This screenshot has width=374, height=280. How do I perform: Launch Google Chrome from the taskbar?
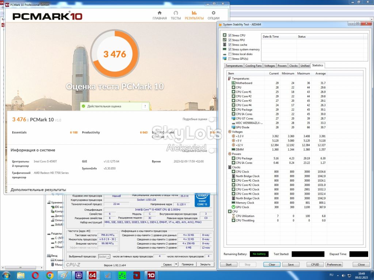point(50,276)
